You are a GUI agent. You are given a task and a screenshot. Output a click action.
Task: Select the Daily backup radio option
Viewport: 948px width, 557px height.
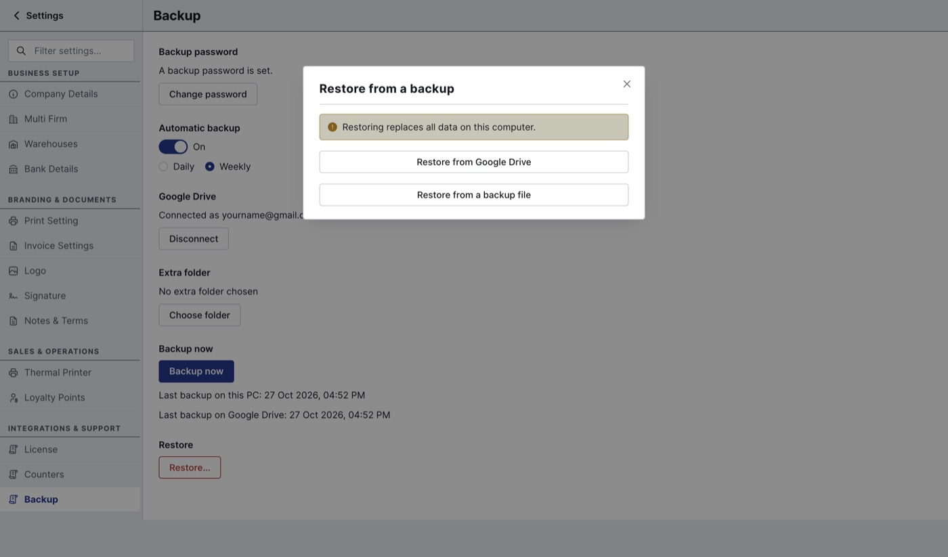click(163, 166)
